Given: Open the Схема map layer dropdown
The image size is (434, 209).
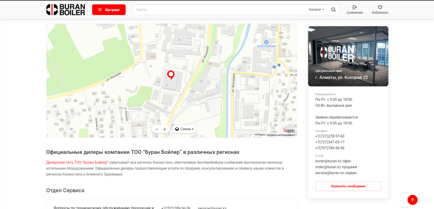Looking at the screenshot, I should [x=184, y=129].
